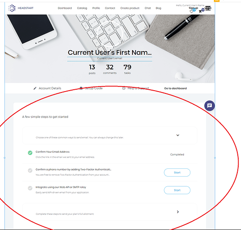Check the Two-Factor Authentication step circle

[30, 171]
